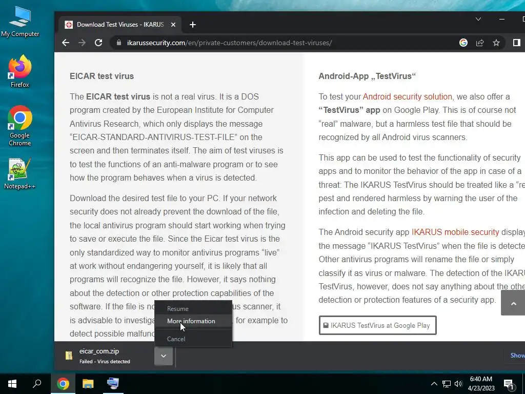Image resolution: width=525 pixels, height=394 pixels.
Task: Open the IKARUS mobile.security link
Action: (455, 232)
